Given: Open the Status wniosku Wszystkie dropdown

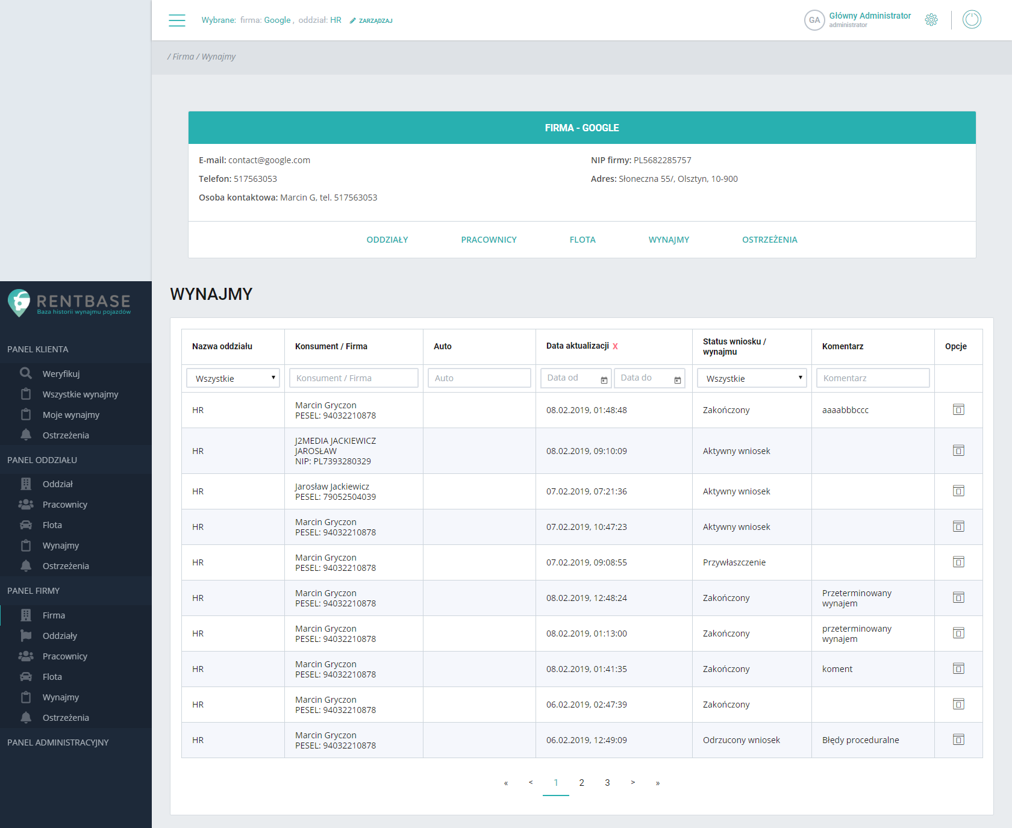Looking at the screenshot, I should pyautogui.click(x=752, y=378).
